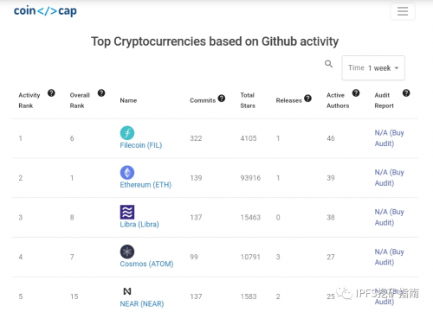This screenshot has height=312, width=433.
Task: Sort by the Total Stars column header
Action: pos(248,100)
